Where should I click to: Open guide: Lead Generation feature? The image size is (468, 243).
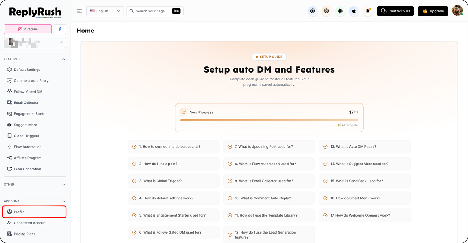[x=269, y=234]
